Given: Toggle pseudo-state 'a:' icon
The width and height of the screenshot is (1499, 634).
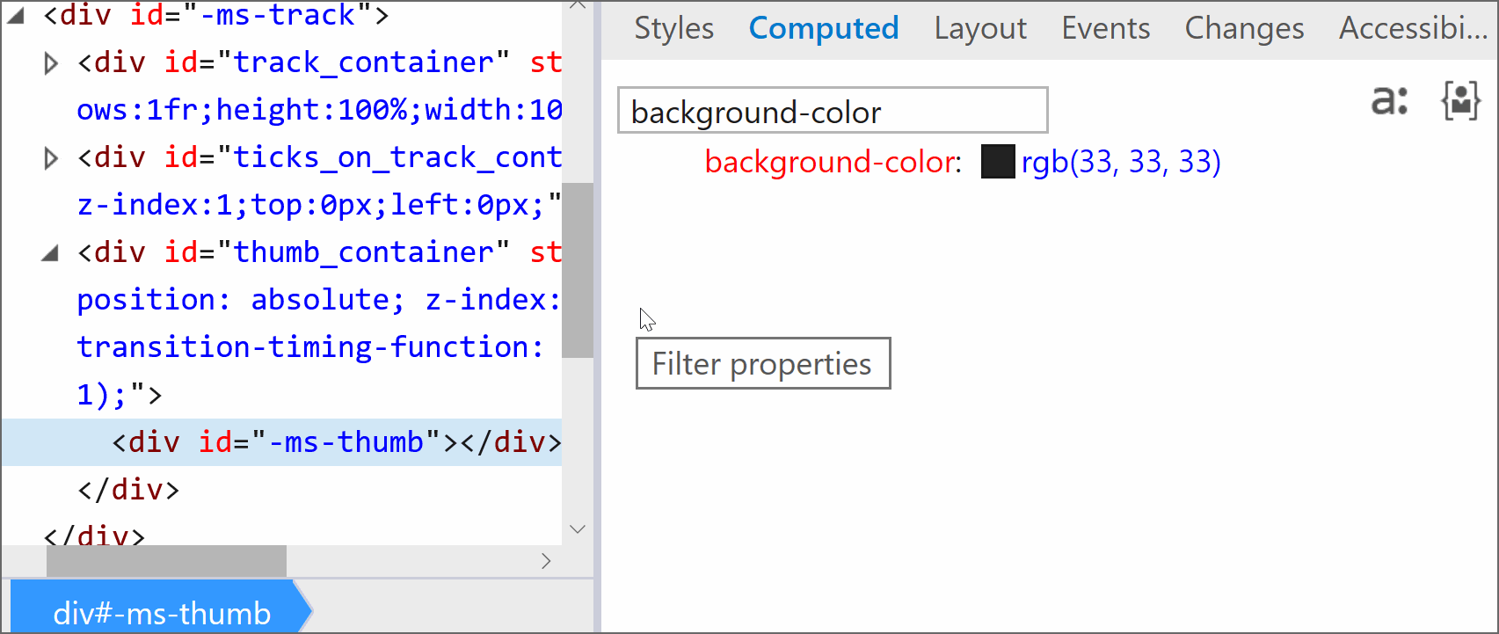Looking at the screenshot, I should click(1389, 101).
